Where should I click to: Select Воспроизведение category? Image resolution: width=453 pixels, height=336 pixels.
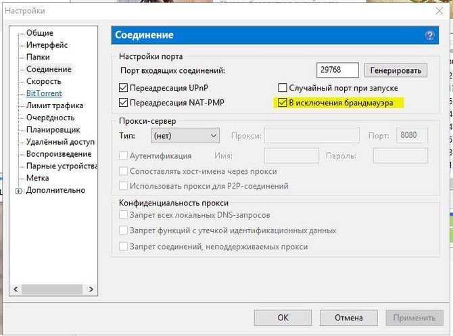coord(59,154)
